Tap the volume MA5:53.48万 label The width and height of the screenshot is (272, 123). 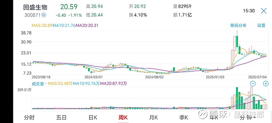click(x=61, y=83)
